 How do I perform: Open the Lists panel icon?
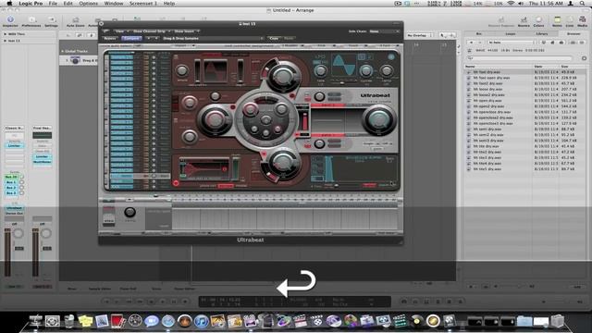570,19
